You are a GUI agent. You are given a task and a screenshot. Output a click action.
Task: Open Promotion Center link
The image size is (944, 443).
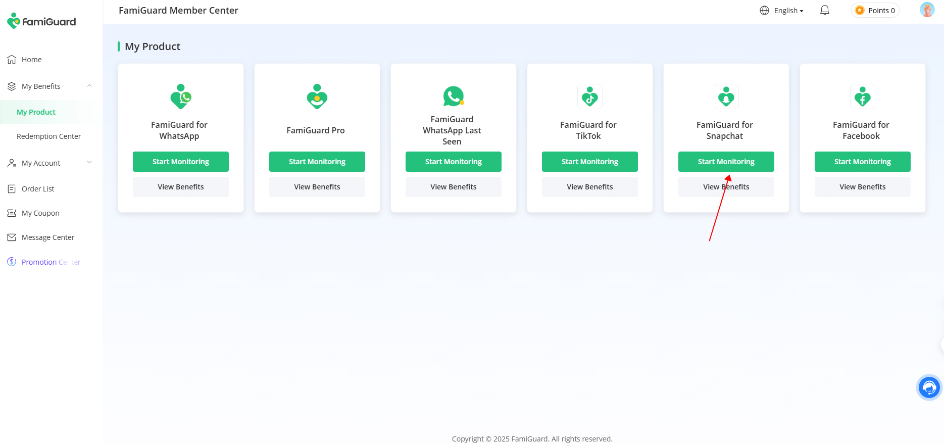coord(51,262)
